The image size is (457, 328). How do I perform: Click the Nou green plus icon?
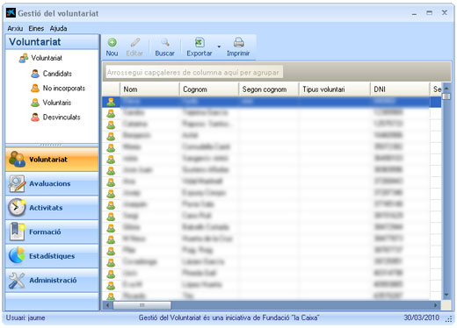click(112, 43)
